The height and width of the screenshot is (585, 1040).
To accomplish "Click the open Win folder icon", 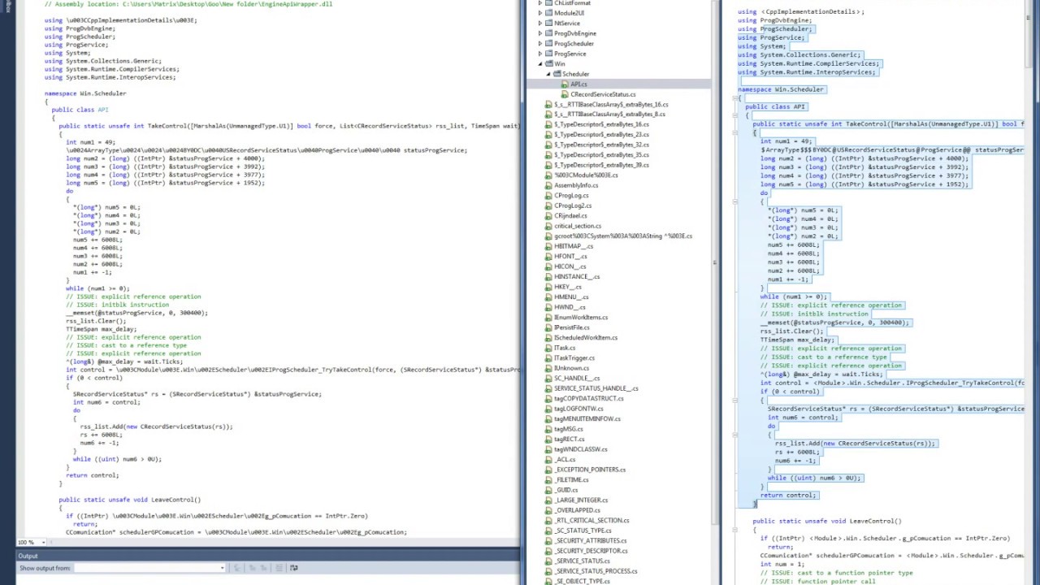I will pyautogui.click(x=548, y=64).
